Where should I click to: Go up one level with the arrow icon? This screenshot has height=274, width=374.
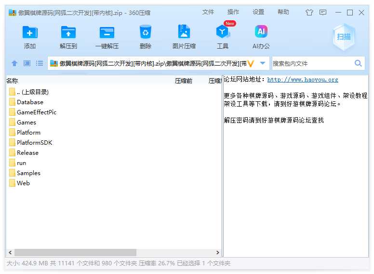(x=14, y=63)
